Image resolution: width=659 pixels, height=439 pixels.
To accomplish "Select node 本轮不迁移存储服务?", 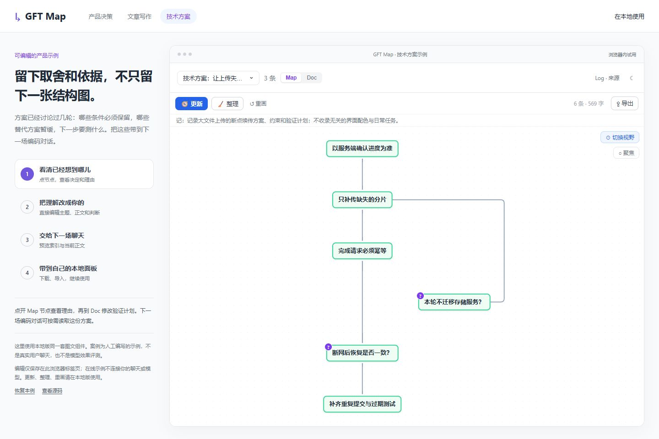I will tap(454, 302).
